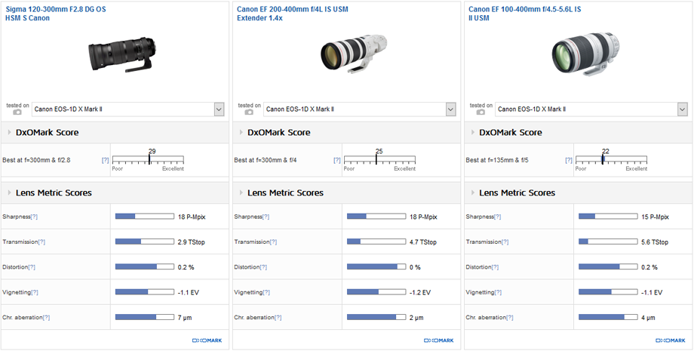Image resolution: width=694 pixels, height=351 pixels.
Task: Open Sharpness [?] help in the Canon 200-400mm column
Action: point(266,217)
